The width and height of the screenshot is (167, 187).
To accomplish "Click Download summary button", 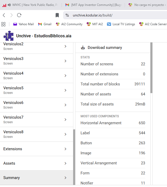I will [x=105, y=48].
